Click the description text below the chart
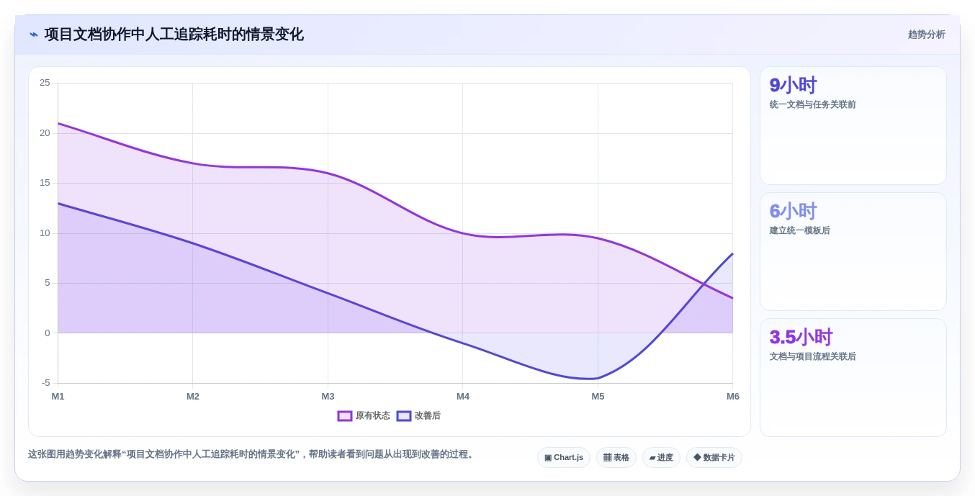The image size is (975, 496). point(252,454)
